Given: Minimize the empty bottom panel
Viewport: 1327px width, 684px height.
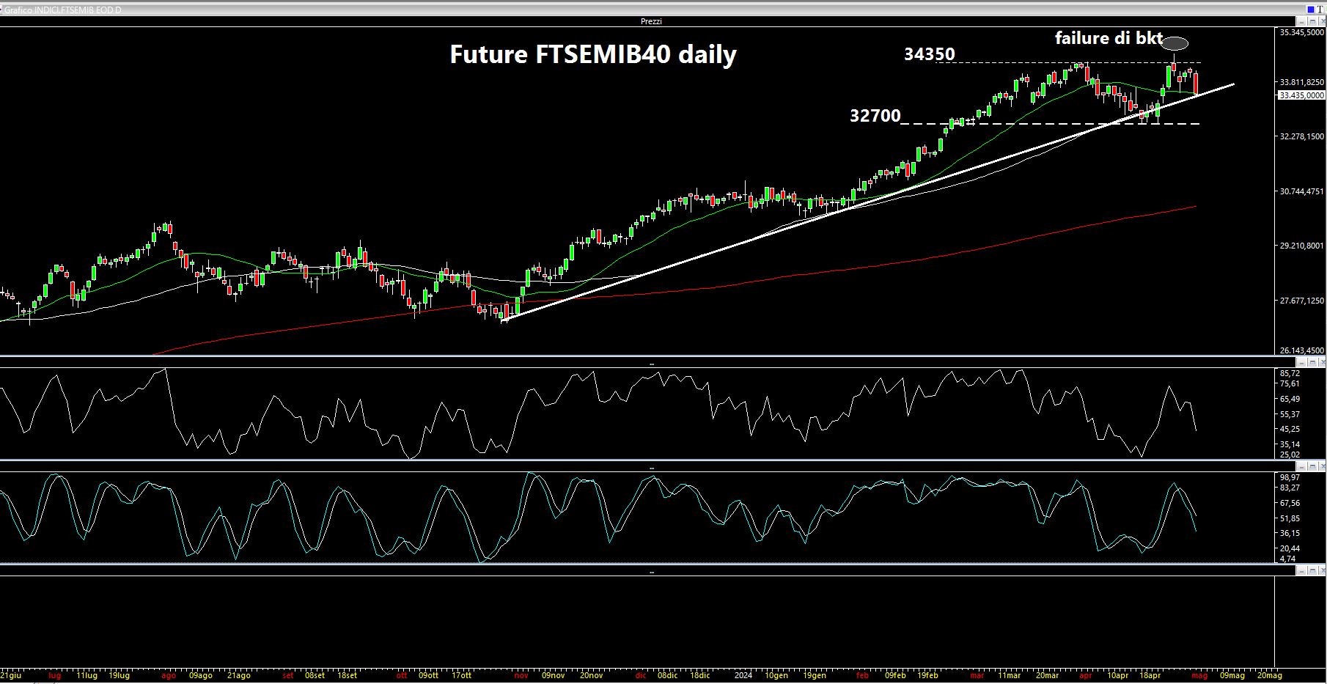Looking at the screenshot, I should pos(1301,570).
